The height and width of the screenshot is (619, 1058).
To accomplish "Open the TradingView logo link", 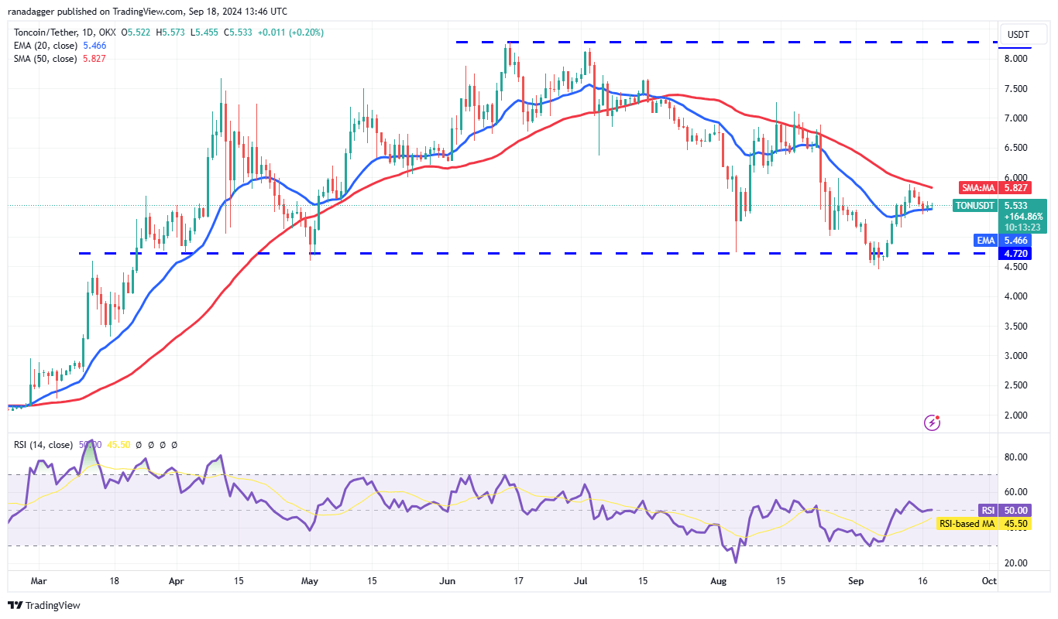I will point(44,605).
